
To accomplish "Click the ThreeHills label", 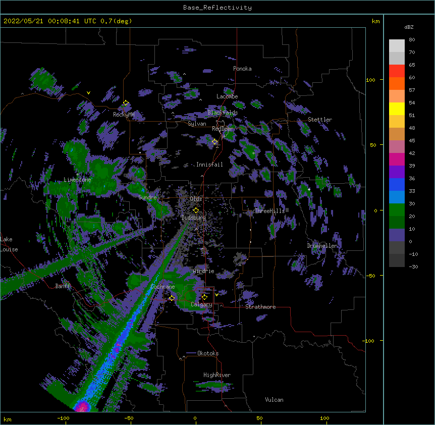I will pos(269,211).
